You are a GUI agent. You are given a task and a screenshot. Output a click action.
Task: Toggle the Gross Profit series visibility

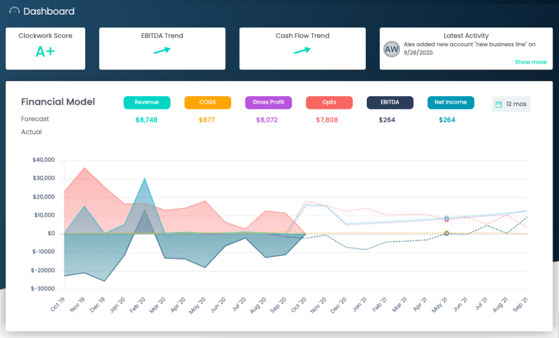point(268,102)
